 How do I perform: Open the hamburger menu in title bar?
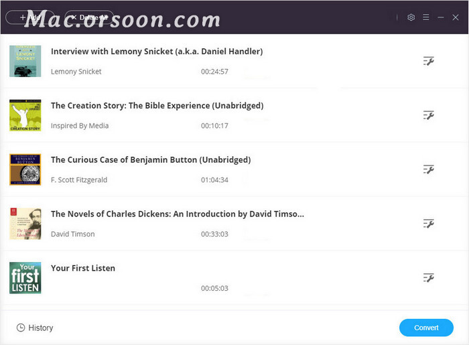click(426, 17)
